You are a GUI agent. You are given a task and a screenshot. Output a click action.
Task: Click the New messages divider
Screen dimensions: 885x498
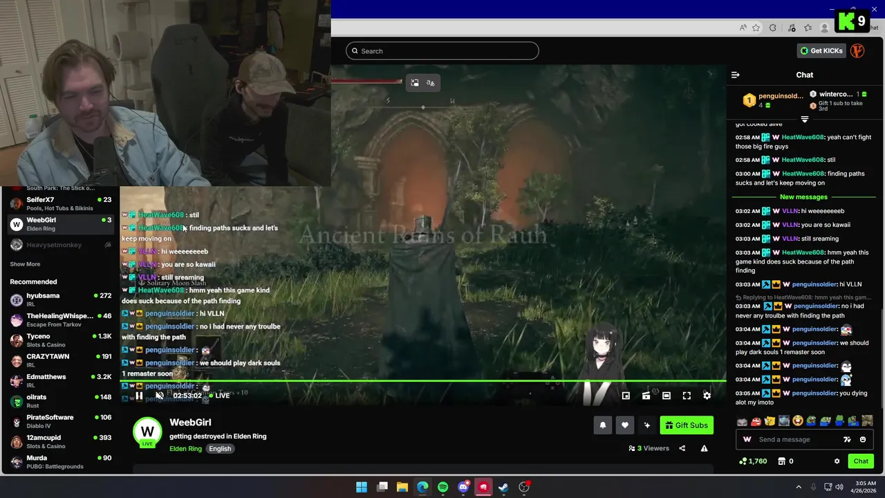[803, 197]
